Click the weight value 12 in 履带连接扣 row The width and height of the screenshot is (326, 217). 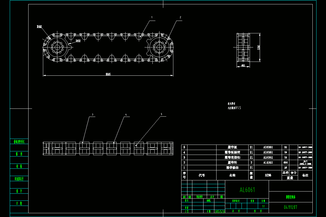tap(286, 157)
